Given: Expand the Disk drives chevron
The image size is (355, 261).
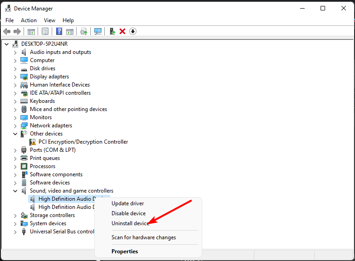Looking at the screenshot, I should 15,69.
